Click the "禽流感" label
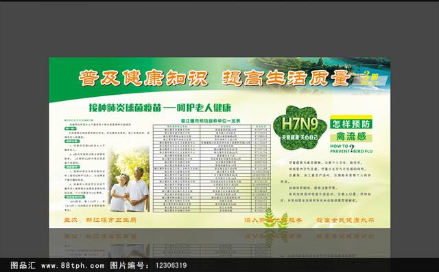The image size is (439, 272). click(x=351, y=137)
